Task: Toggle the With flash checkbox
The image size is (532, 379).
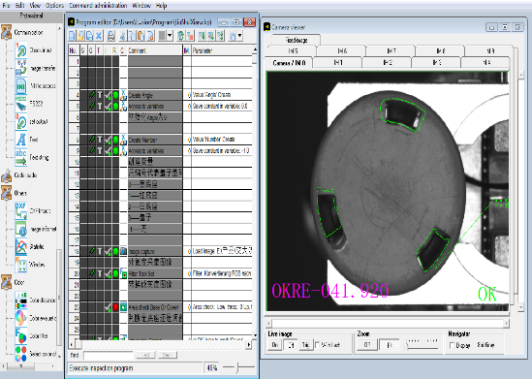Action: coord(318,345)
